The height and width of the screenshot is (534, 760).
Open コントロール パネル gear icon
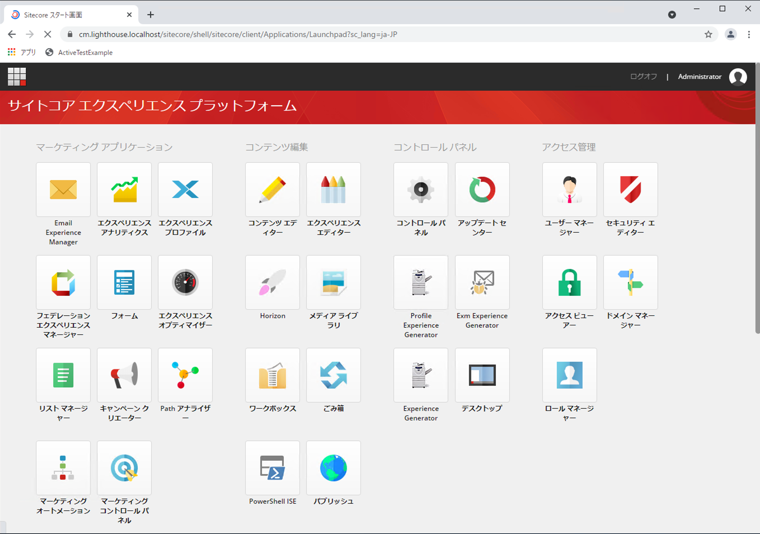coord(421,190)
